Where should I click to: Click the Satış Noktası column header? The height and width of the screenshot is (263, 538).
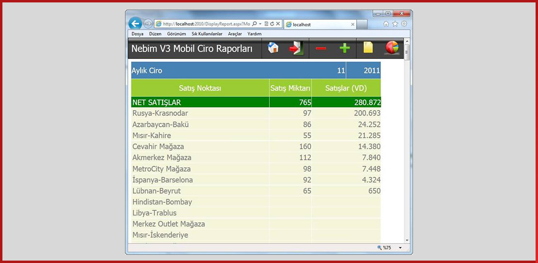(x=200, y=88)
